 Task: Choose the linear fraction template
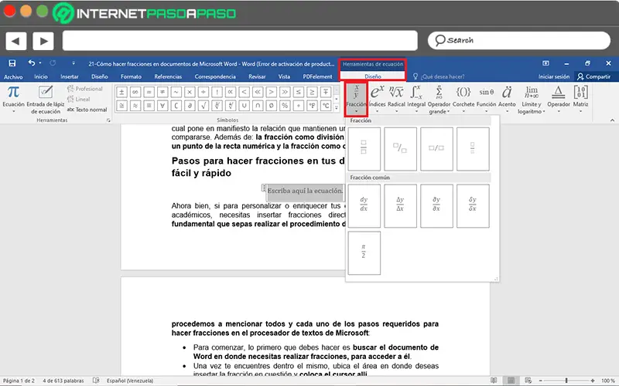tap(436, 149)
